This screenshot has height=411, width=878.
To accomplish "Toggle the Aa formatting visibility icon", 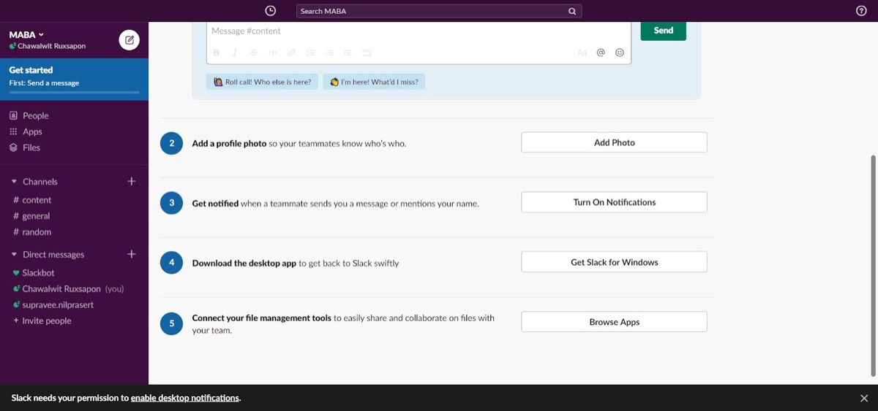I will point(582,53).
